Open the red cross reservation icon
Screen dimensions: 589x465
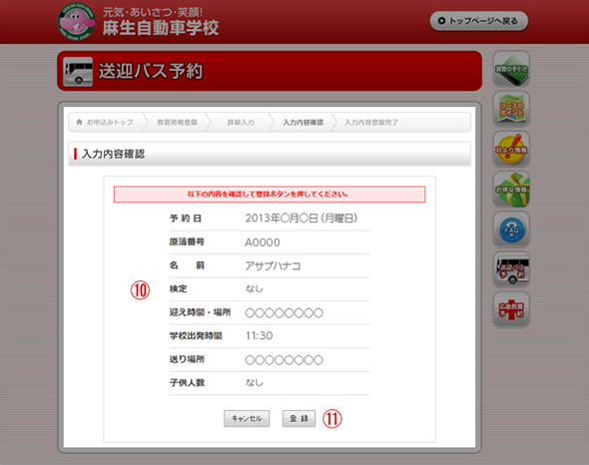pyautogui.click(x=511, y=310)
